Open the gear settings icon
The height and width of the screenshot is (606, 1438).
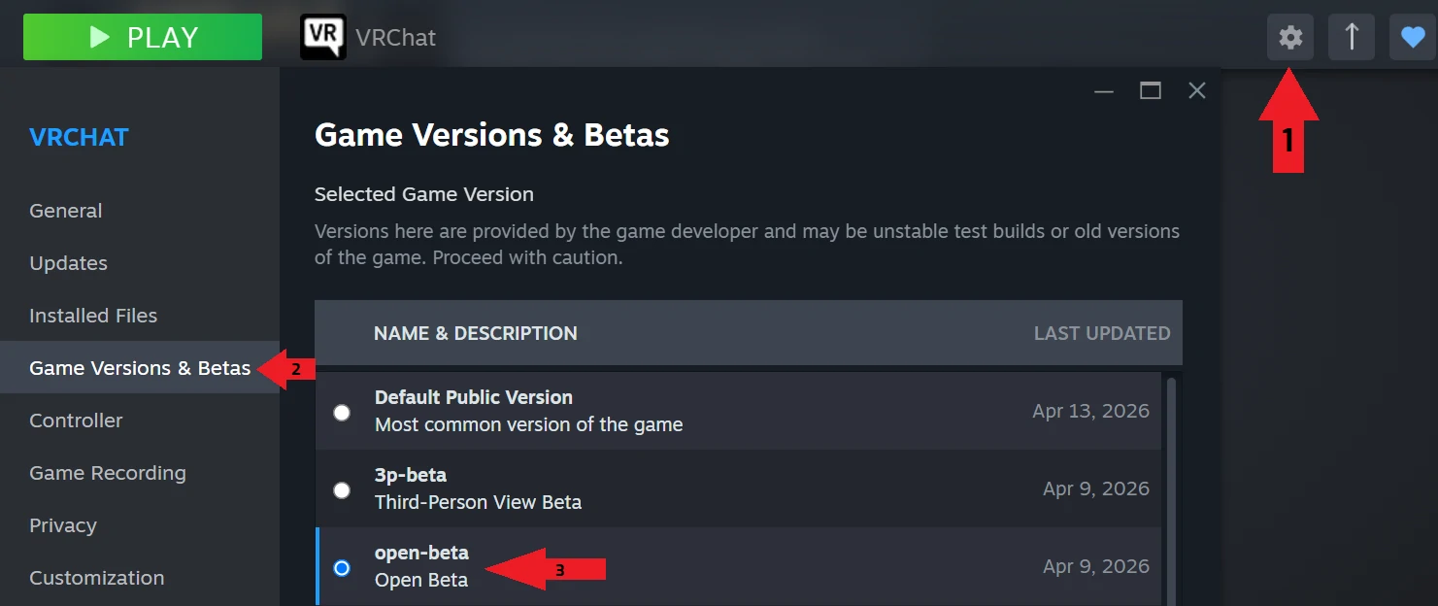coord(1290,38)
